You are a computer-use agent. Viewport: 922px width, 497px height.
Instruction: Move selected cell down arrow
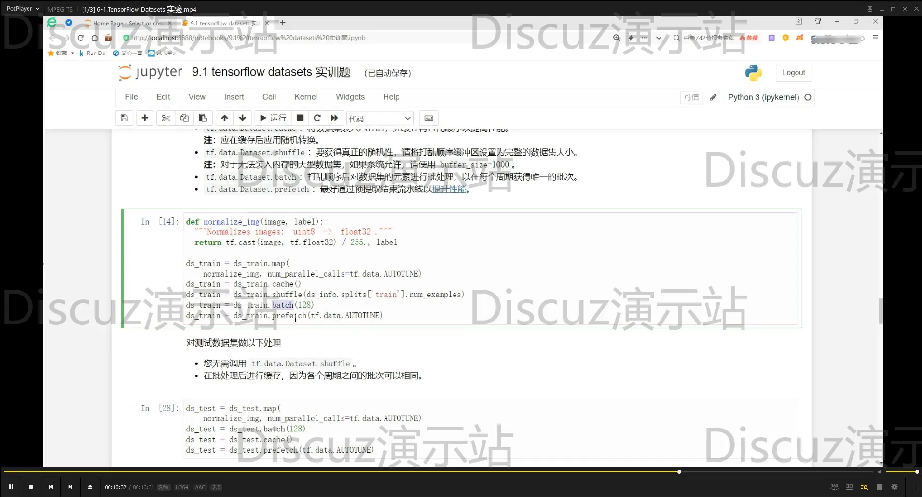[243, 118]
